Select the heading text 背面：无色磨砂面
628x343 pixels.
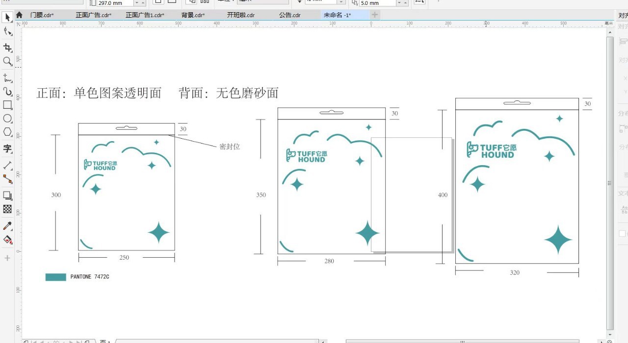coord(229,93)
